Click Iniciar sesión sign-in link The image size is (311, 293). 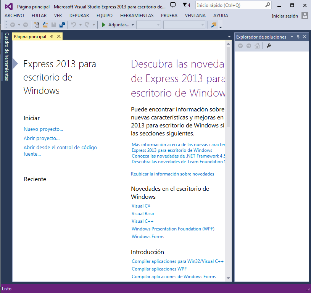[x=285, y=16]
